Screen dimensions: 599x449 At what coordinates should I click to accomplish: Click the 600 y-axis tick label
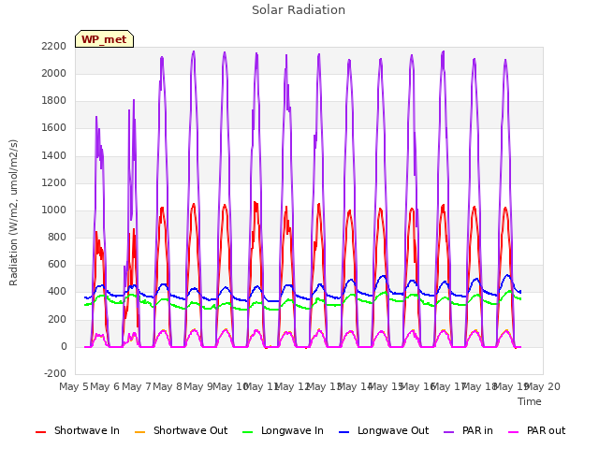click(x=57, y=265)
